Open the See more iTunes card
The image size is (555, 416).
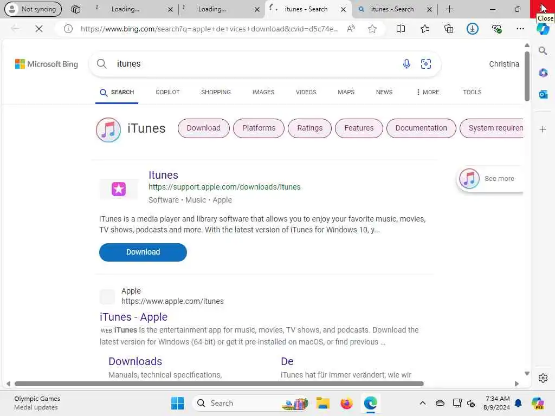click(490, 179)
